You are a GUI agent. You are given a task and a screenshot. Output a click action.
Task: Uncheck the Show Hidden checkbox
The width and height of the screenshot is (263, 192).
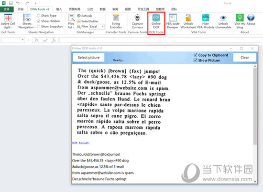38,21
